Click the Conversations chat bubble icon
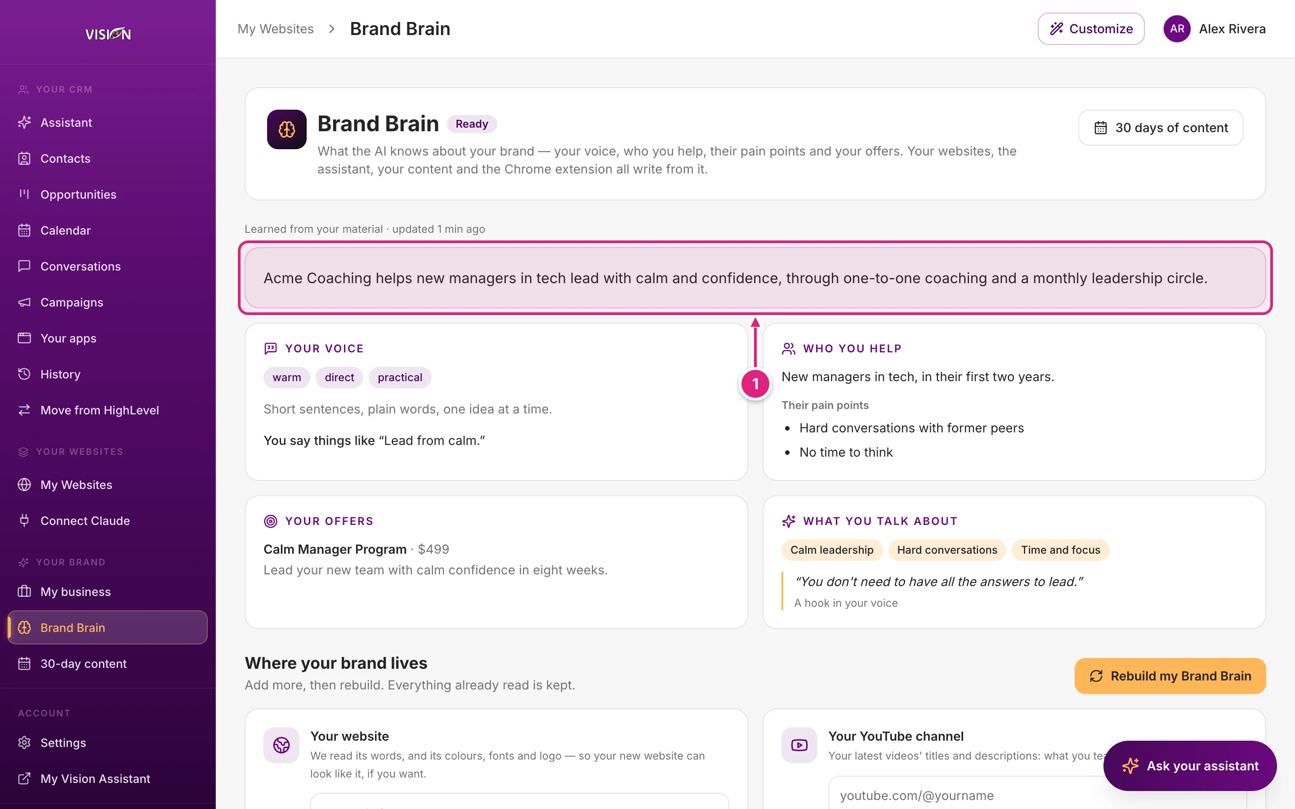 click(x=24, y=266)
